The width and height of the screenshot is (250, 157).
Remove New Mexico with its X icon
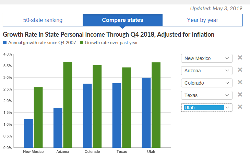click(x=240, y=58)
